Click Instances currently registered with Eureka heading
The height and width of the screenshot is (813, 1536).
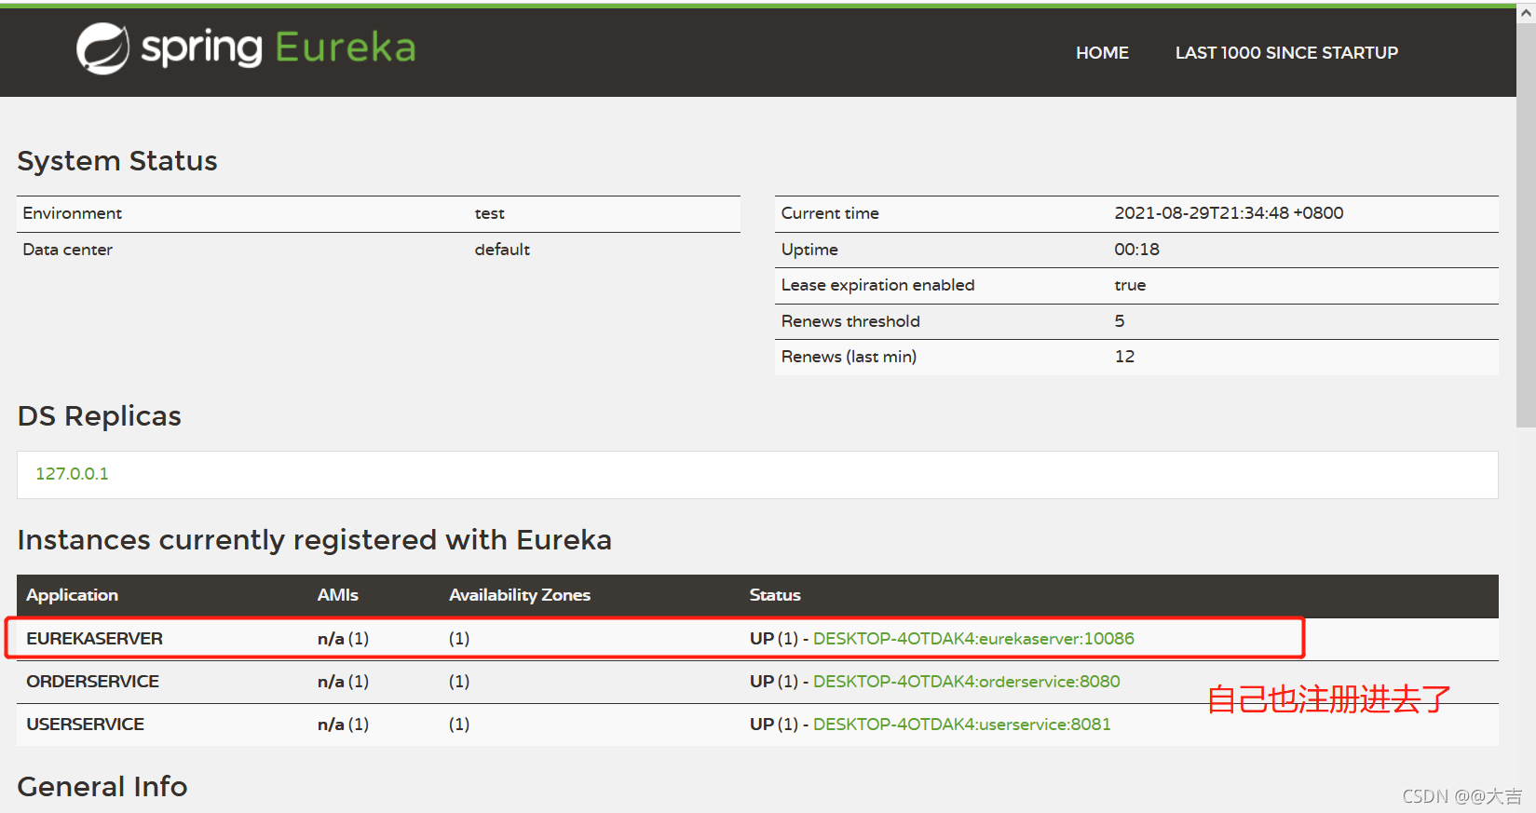coord(314,540)
